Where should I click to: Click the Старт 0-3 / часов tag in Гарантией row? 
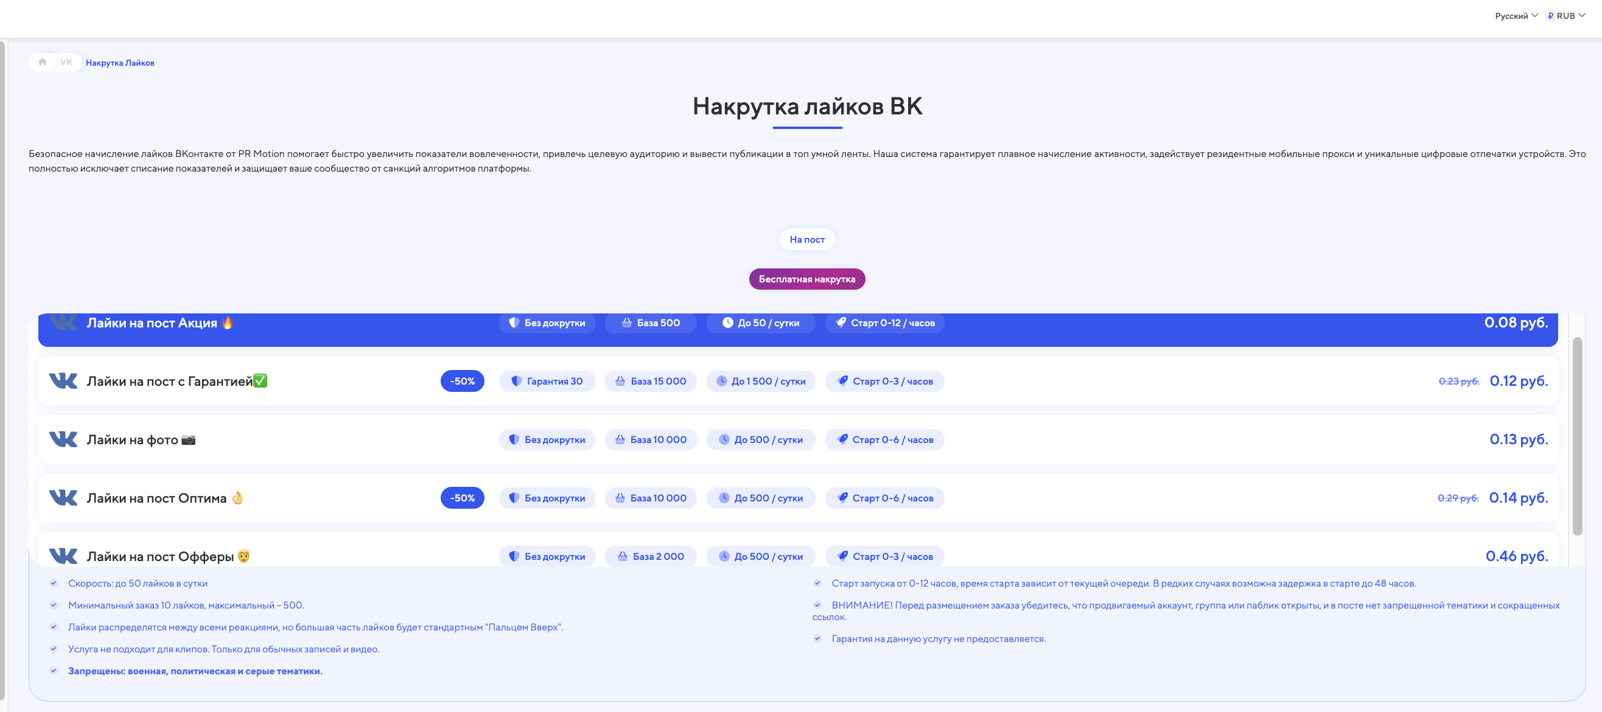pos(884,381)
